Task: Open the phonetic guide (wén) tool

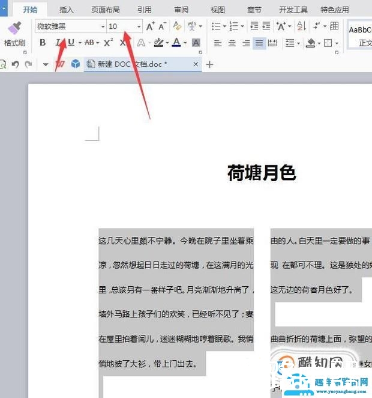Action: coord(191,26)
